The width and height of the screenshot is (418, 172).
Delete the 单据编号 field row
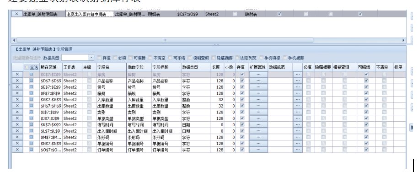click(x=17, y=143)
